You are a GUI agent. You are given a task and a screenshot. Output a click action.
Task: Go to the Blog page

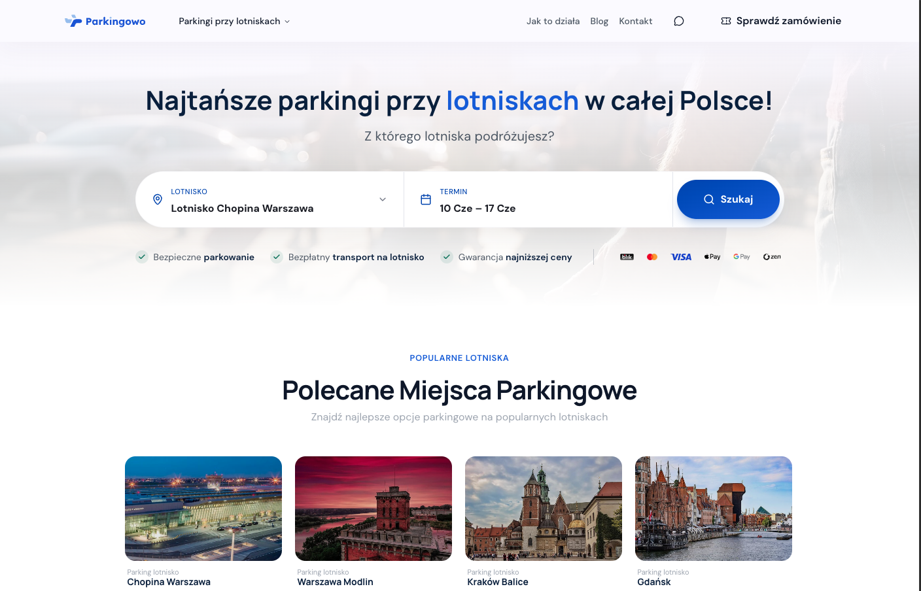(x=599, y=21)
